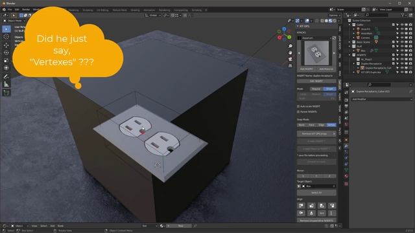Click Target Object field showing Box
The image size is (415, 233).
tap(319, 186)
